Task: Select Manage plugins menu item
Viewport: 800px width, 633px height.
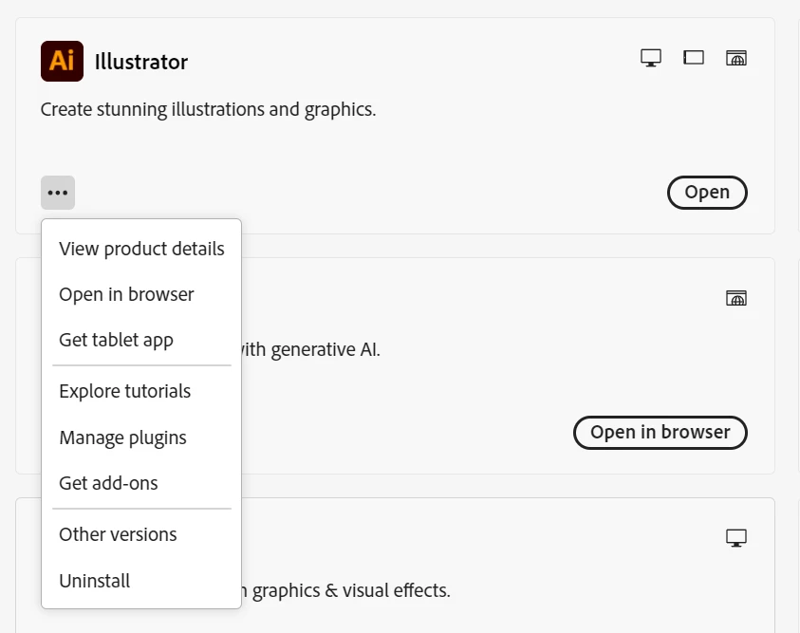Action: tap(141, 438)
